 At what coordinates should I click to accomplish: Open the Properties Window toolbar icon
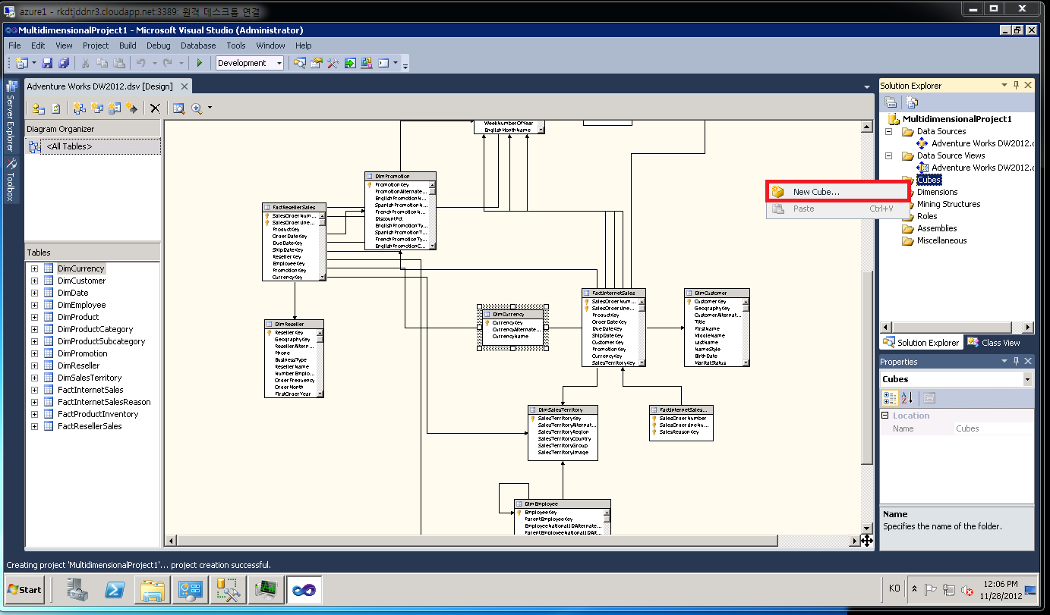pyautogui.click(x=317, y=63)
